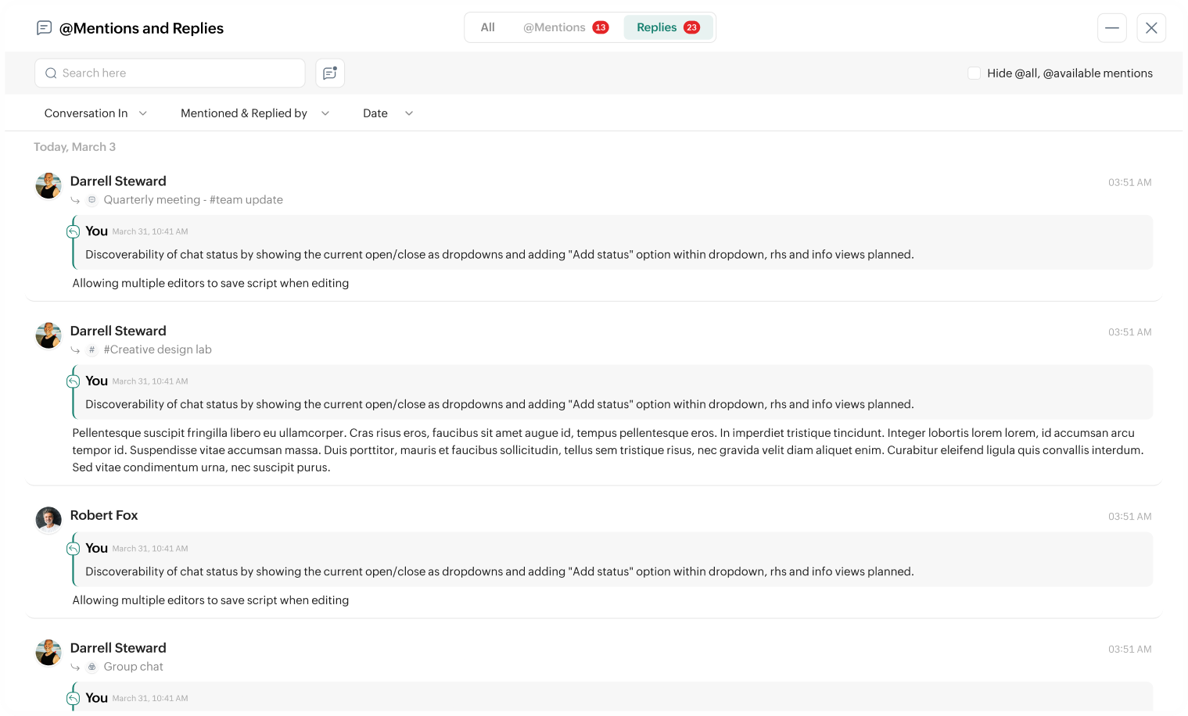
Task: Click Darrell Steward name above #Creative design lab
Action: click(118, 331)
